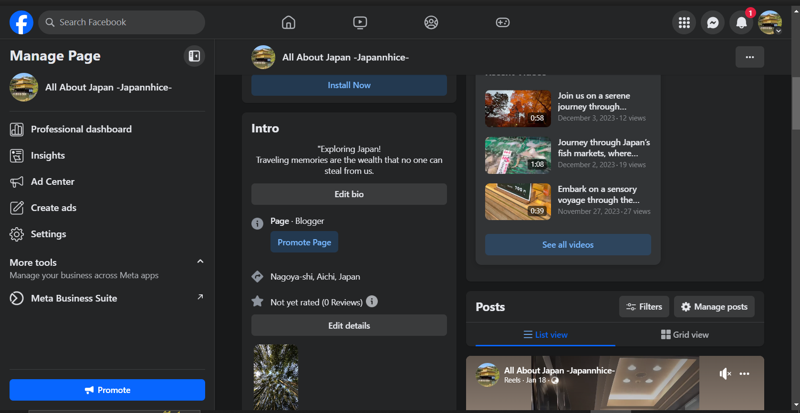Open Professional dashboard
The image size is (800, 413).
point(107,129)
